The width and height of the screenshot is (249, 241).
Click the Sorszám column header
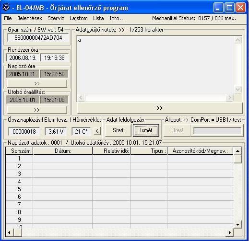click(19, 151)
